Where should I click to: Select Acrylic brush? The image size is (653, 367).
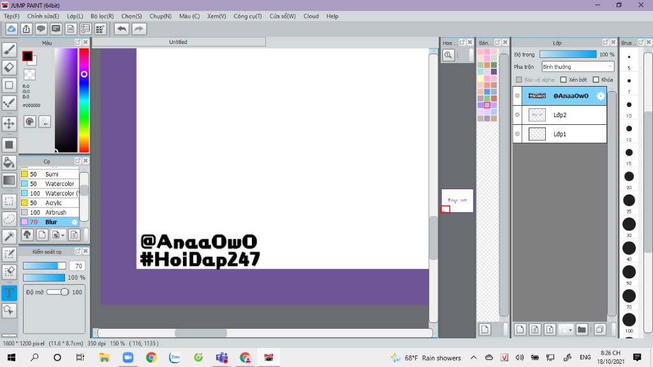pyautogui.click(x=50, y=203)
